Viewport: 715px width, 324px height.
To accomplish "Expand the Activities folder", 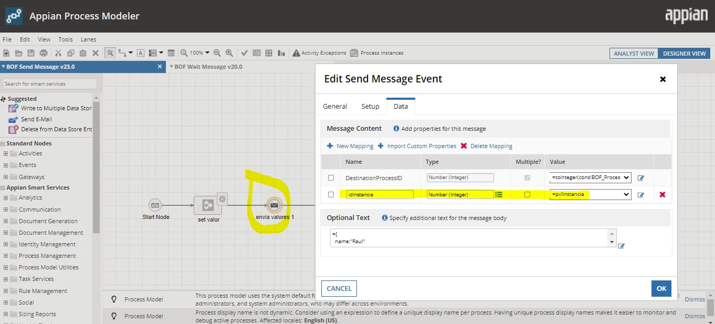I will tap(6, 153).
